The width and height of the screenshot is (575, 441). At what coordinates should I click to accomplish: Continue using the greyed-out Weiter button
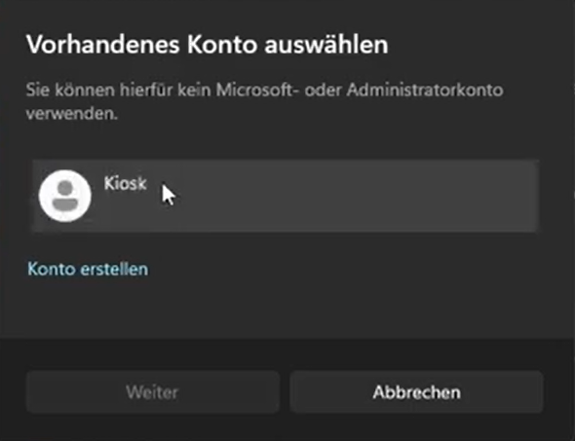click(x=153, y=392)
